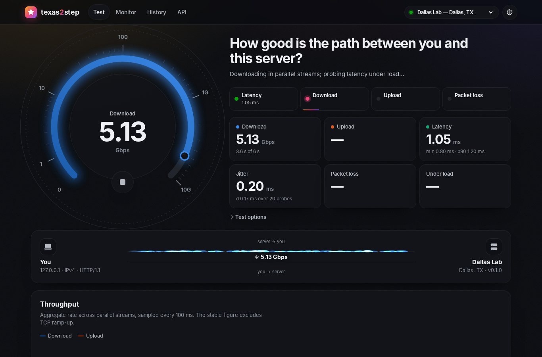The height and width of the screenshot is (357, 542).
Task: Click '3.6 s of 6 s' progress text
Action: [248, 152]
